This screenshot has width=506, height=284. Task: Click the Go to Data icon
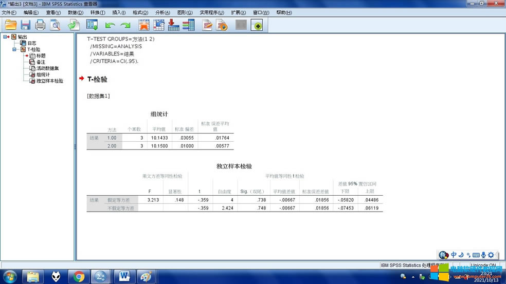click(x=143, y=25)
